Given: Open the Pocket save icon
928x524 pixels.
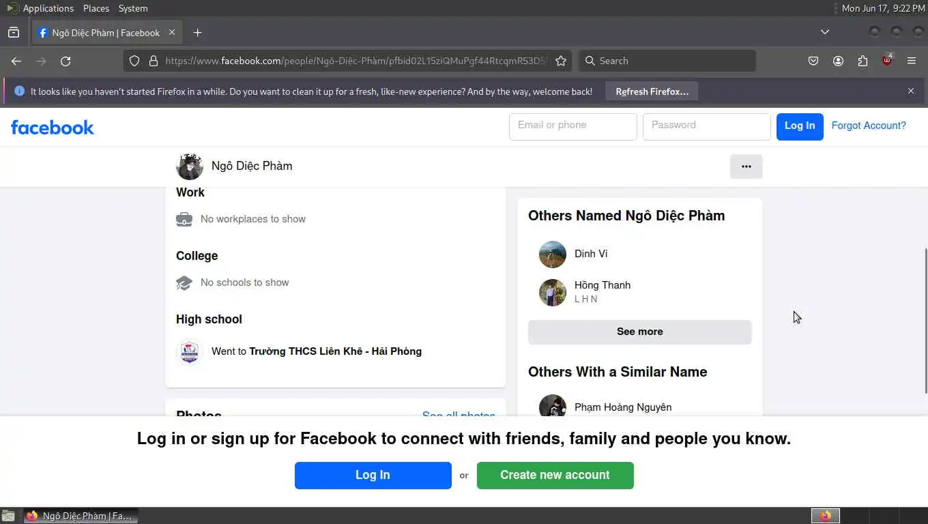Looking at the screenshot, I should pos(813,61).
